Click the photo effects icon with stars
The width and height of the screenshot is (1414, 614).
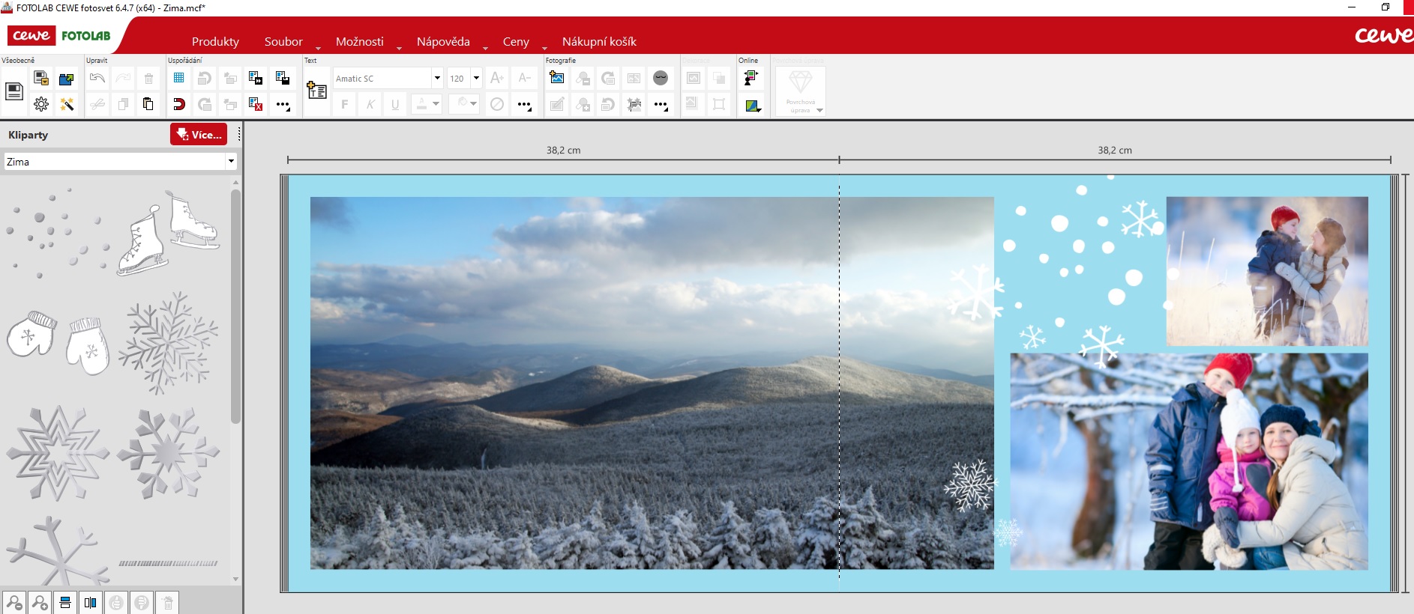634,104
